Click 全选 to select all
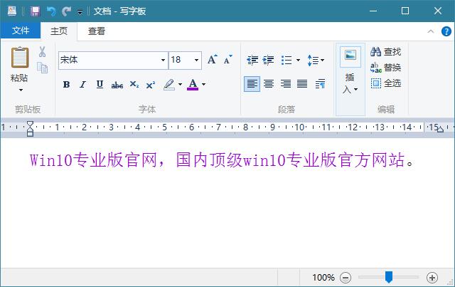The image size is (455, 287). pyautogui.click(x=385, y=83)
